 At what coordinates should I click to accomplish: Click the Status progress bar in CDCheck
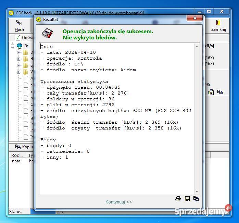pos(43,212)
